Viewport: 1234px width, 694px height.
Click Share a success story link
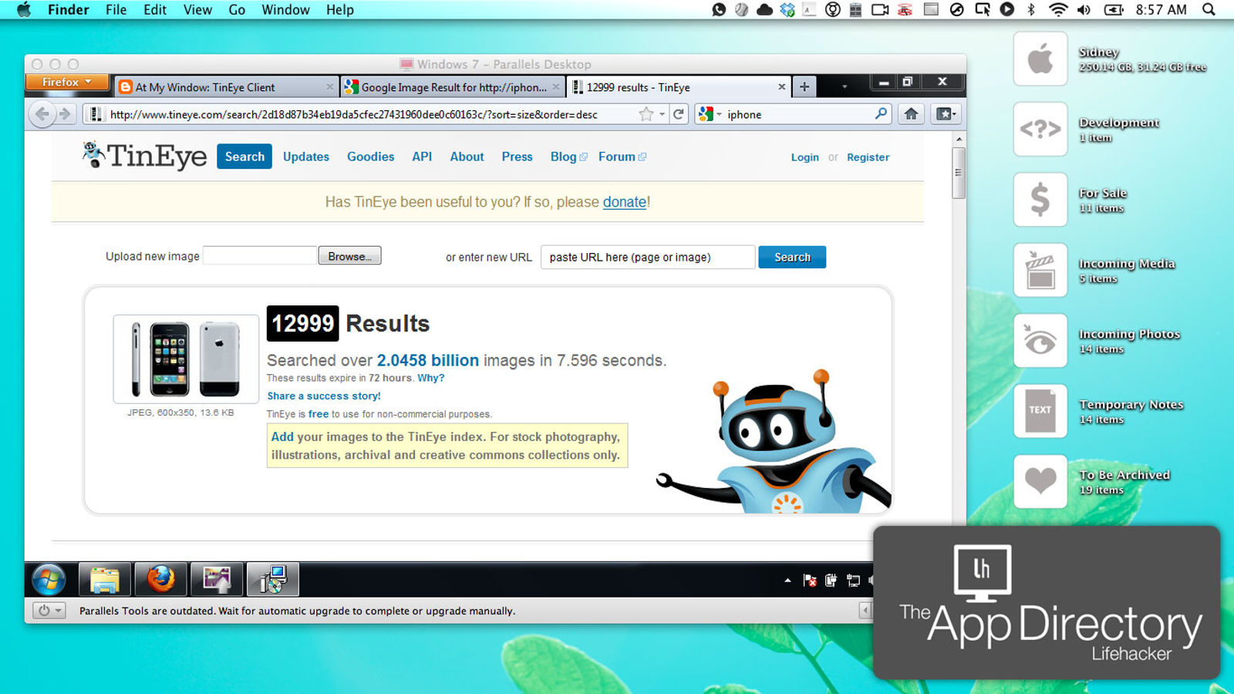coord(324,396)
